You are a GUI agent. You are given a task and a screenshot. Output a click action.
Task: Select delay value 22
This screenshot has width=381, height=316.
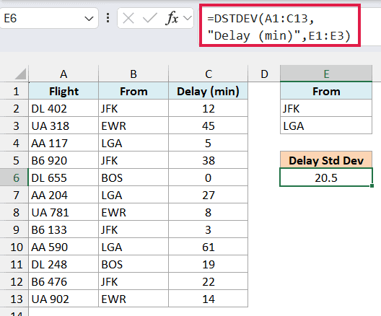209,282
